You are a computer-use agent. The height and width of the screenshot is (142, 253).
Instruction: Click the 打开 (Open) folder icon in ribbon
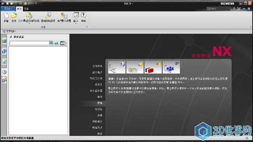coord(14,16)
